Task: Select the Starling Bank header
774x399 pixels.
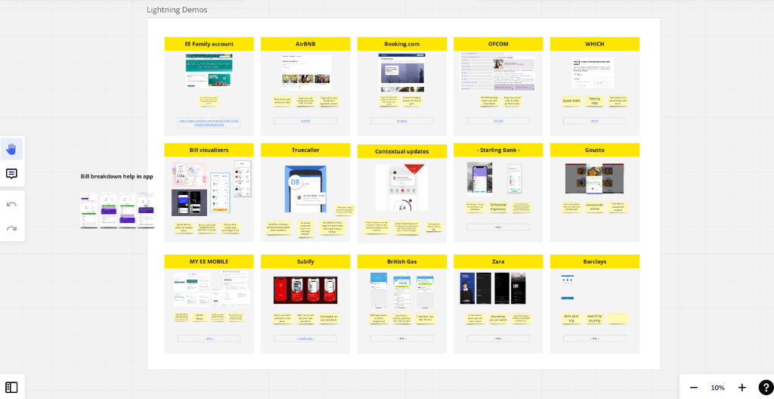Action: 498,150
